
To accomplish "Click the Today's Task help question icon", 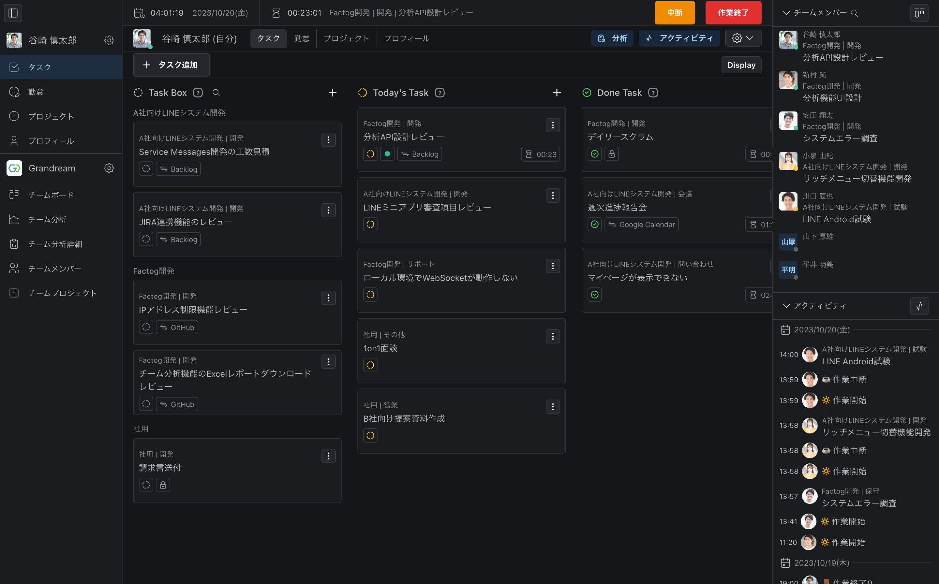I will pos(440,93).
